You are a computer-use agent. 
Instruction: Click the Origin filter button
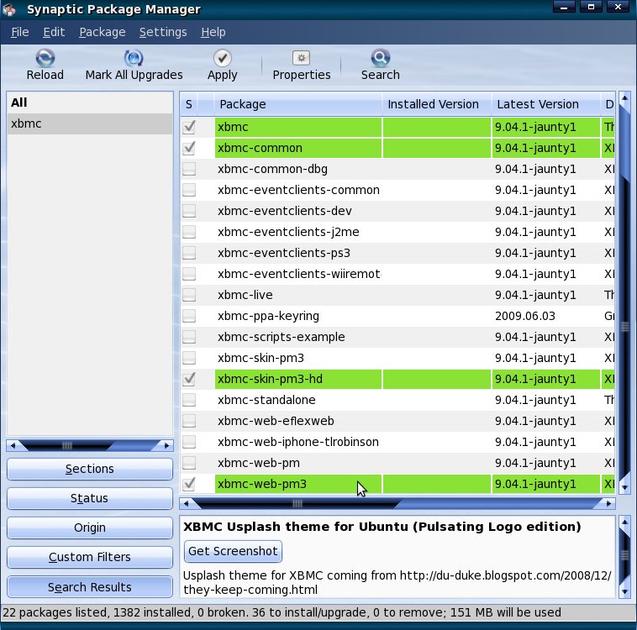tap(90, 528)
